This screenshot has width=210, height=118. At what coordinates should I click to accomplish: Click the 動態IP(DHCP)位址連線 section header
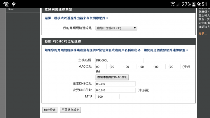tap(119, 41)
